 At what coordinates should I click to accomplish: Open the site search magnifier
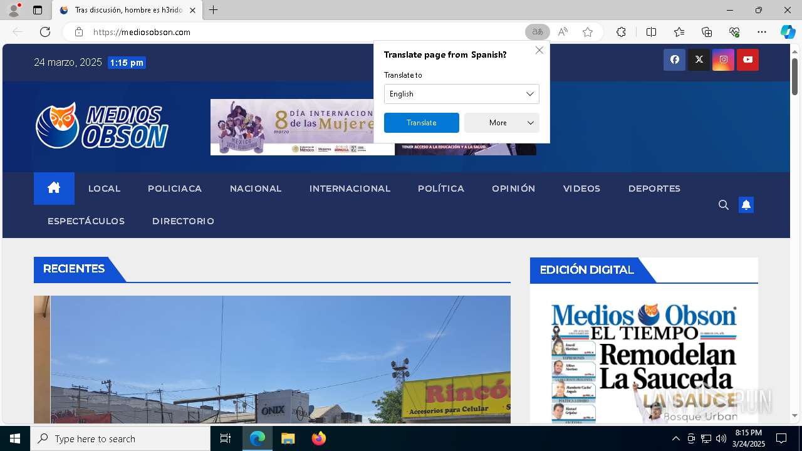[x=724, y=205]
